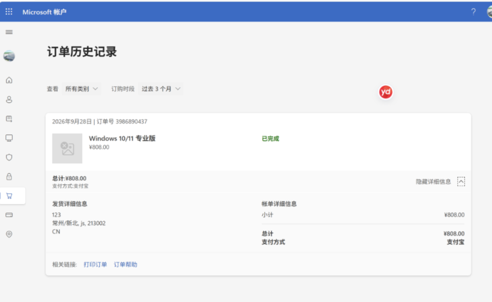
Task: Open the Windows 10/11 专业版 product title
Action: pos(122,138)
